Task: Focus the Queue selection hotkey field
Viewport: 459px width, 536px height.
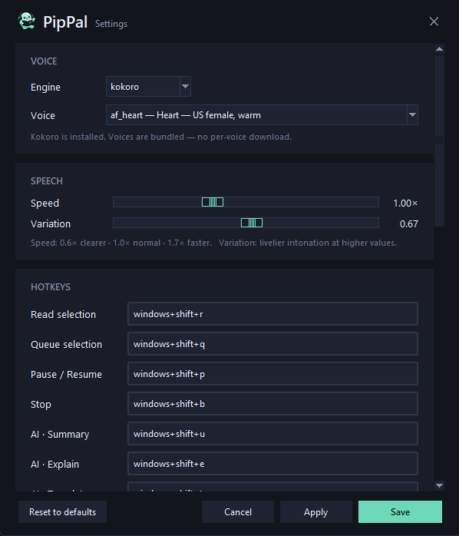Action: coord(272,344)
